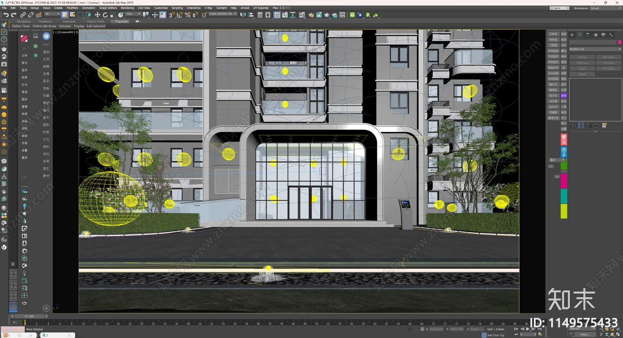Select the Select and Scale tool

coord(113,15)
